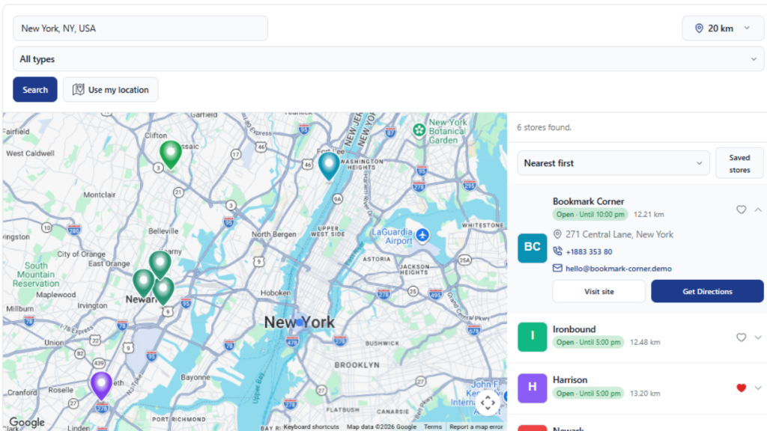Open the Nearest first sort dropdown

point(613,163)
